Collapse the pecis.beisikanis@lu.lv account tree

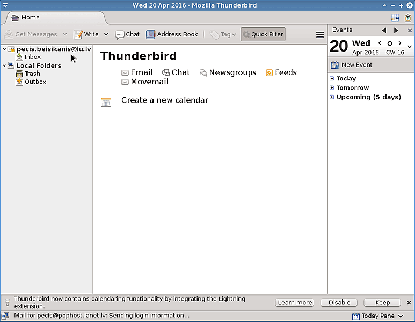pyautogui.click(x=4, y=49)
